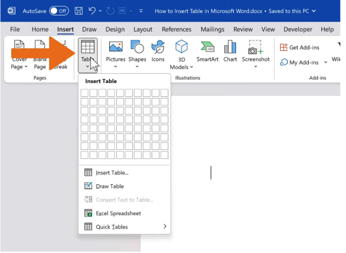
Task: Switch to the View tab
Action: (x=268, y=29)
